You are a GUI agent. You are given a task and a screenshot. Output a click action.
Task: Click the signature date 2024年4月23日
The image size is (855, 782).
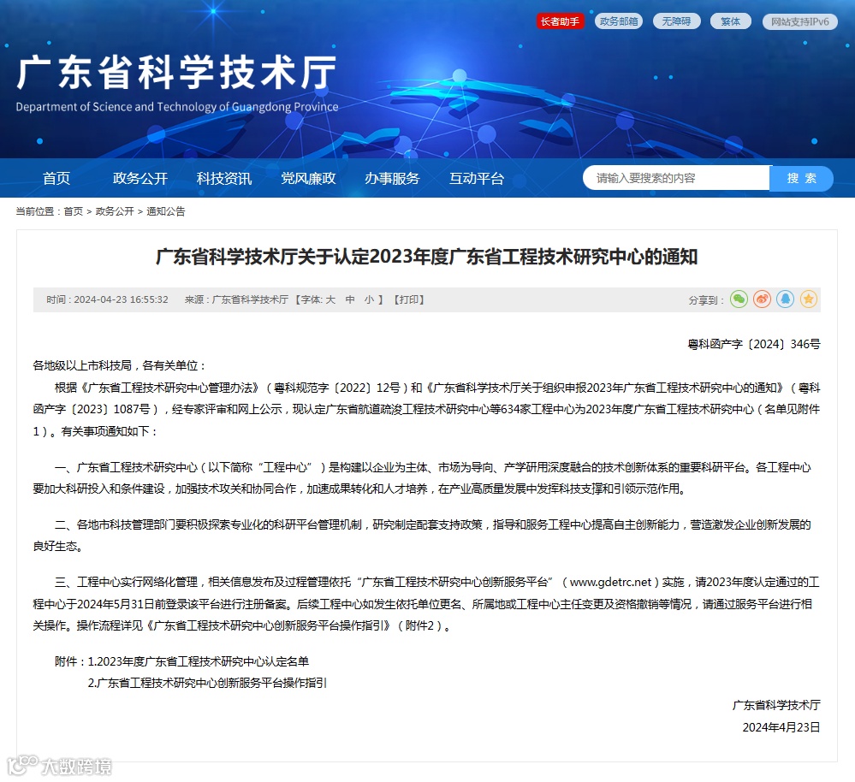[x=781, y=727]
